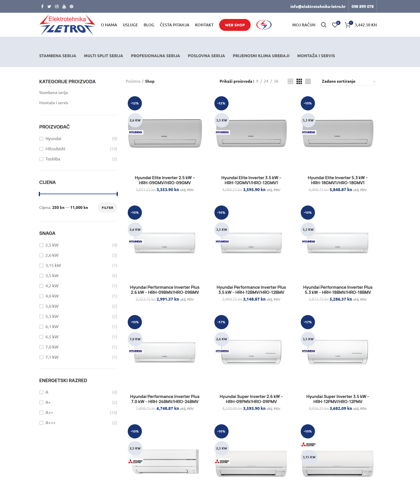
Task: Toggle the 7,1 kW power filter
Action: [41, 357]
